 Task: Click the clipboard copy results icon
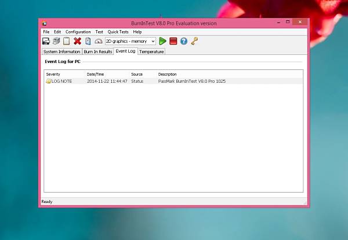coord(66,41)
